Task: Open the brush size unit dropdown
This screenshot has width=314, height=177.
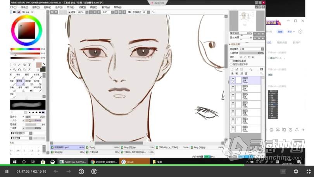Action: 23,117
